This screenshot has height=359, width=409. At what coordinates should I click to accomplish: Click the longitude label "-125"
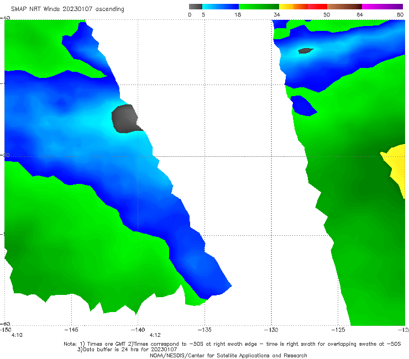[338, 330]
